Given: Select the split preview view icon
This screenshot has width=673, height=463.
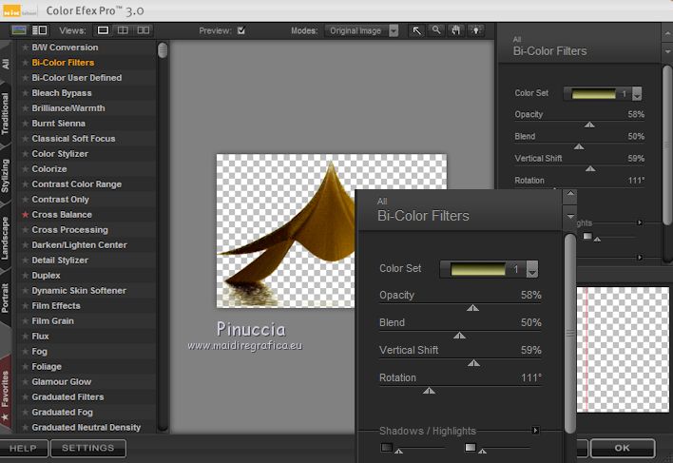Looking at the screenshot, I should pos(123,30).
